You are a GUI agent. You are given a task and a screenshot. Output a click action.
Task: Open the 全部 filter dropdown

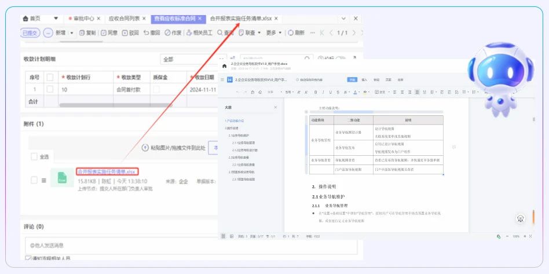pyautogui.click(x=185, y=59)
